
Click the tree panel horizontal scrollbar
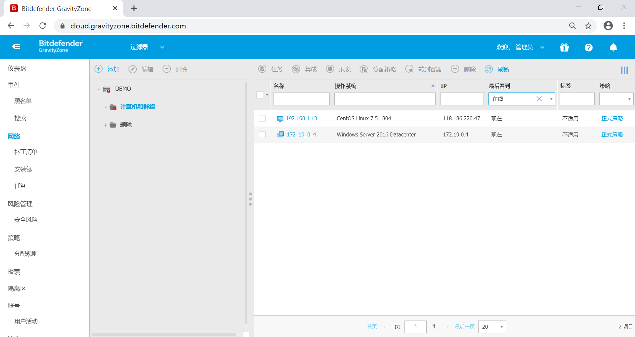(164, 334)
